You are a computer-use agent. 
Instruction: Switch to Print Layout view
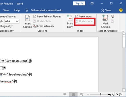[x=73, y=94]
